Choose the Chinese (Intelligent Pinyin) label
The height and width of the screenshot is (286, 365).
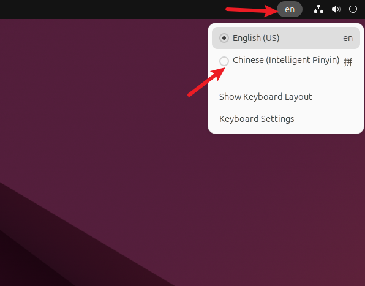pos(286,60)
